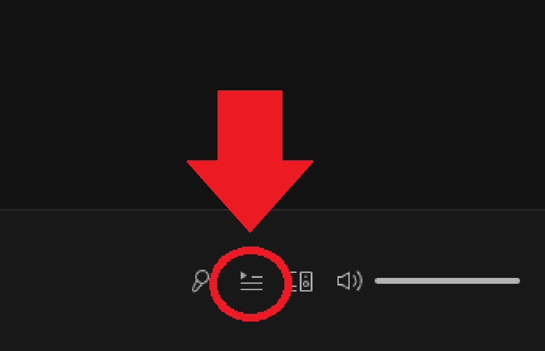Screen dimensions: 545x351
Task: Click the speaker box in the device icon
Action: point(307,282)
